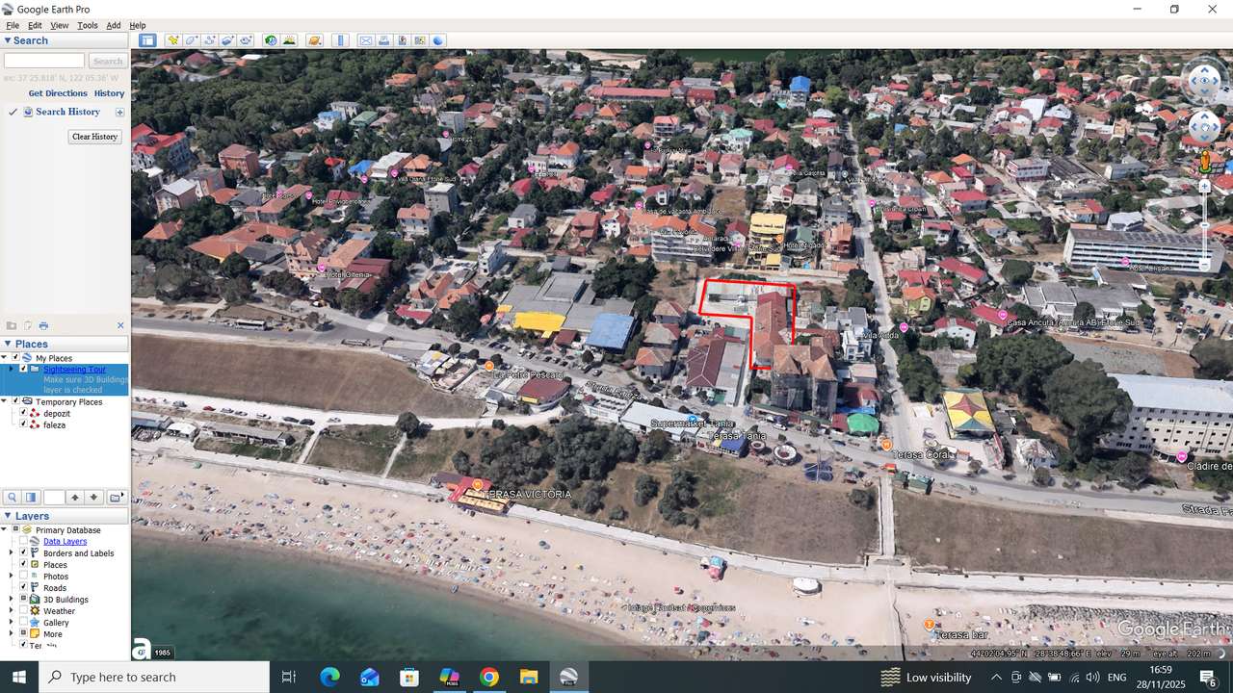1233x693 pixels.
Task: Open the Tools menu
Action: point(88,25)
